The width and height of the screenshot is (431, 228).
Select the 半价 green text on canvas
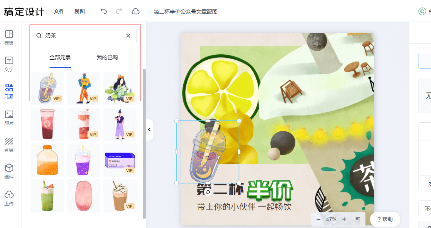click(270, 189)
